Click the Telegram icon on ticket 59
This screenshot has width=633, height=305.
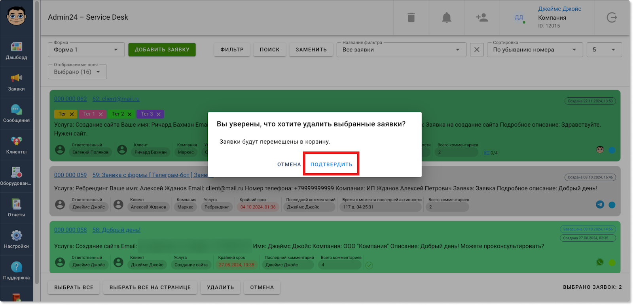point(600,205)
